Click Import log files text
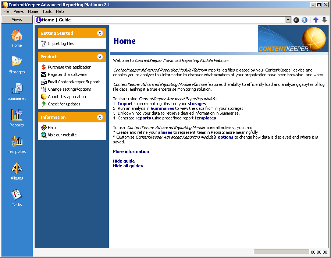331x258 pixels. [x=61, y=43]
